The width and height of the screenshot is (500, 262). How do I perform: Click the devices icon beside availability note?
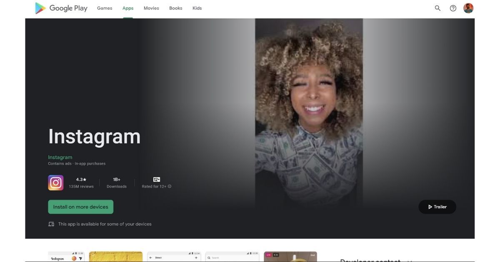tap(51, 224)
